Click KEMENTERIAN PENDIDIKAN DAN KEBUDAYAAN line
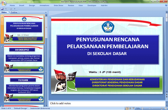The height and width of the screenshot is (110, 168). [x=117, y=79]
